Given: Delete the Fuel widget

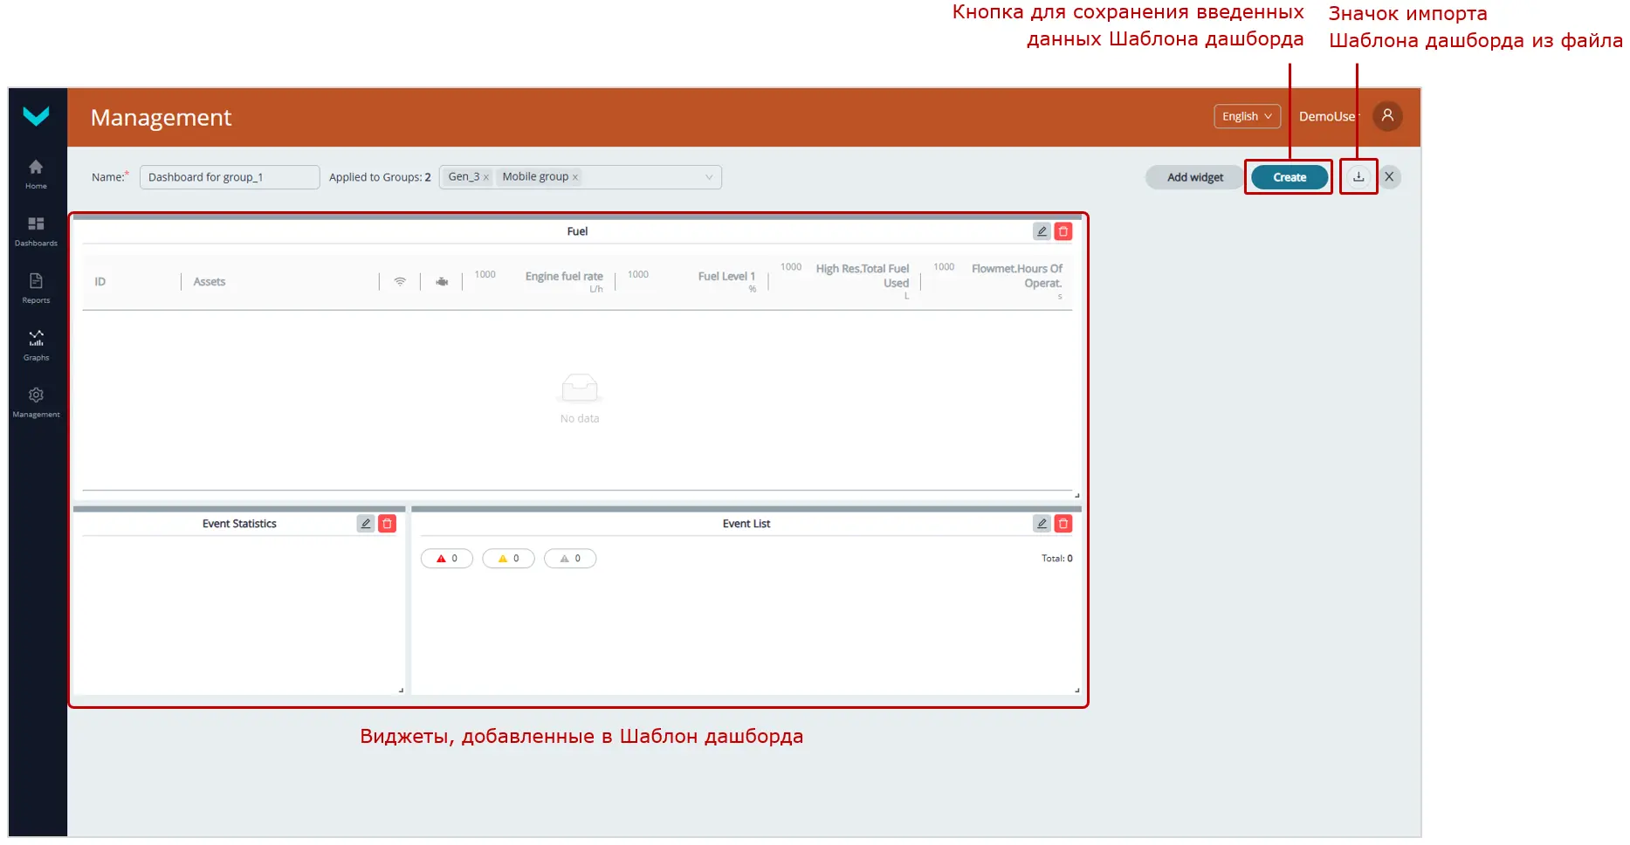Looking at the screenshot, I should point(1063,231).
